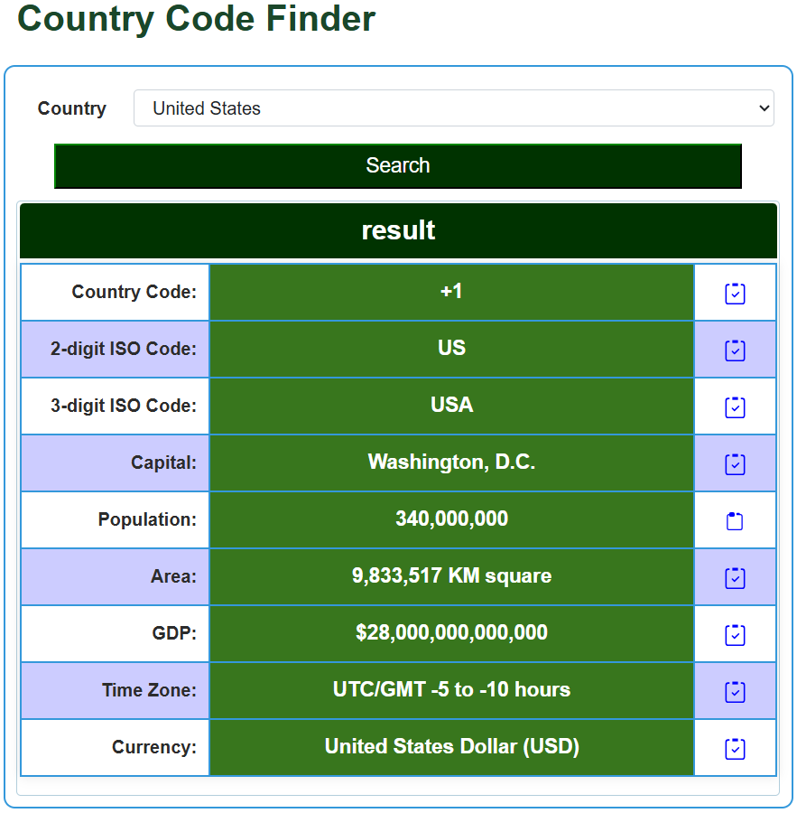Click the United States Dollar (USD) cell
The image size is (797, 813).
[x=451, y=747]
